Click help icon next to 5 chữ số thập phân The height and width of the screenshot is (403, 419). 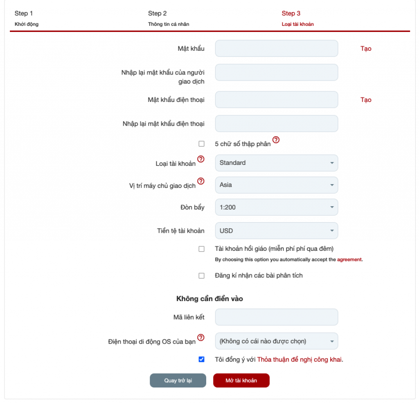point(276,140)
